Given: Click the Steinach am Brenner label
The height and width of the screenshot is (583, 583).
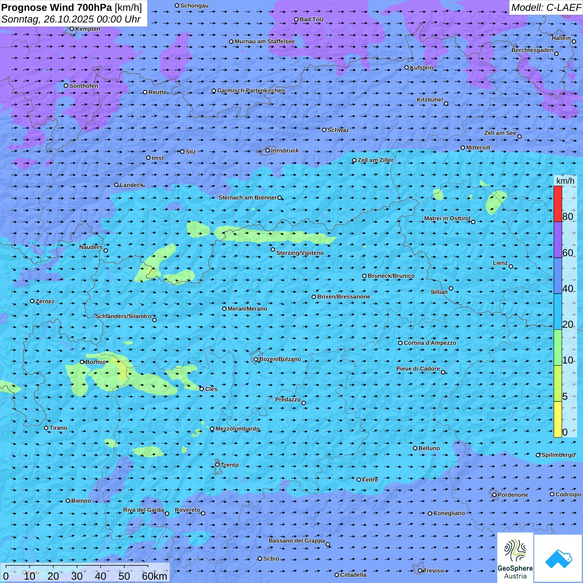Looking at the screenshot, I should [x=247, y=197].
